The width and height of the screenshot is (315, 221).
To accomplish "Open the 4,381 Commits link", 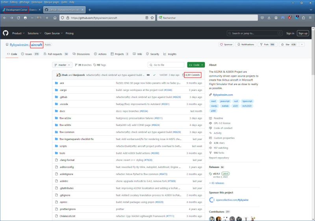I will [191, 75].
